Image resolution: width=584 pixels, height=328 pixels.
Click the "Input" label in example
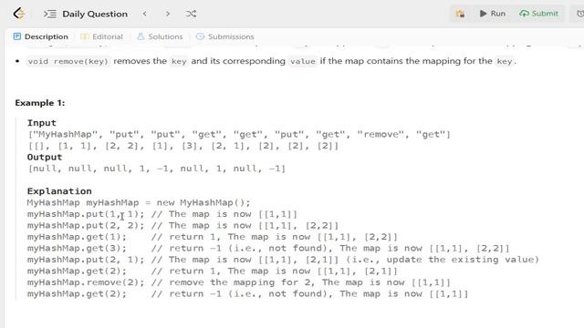point(42,123)
